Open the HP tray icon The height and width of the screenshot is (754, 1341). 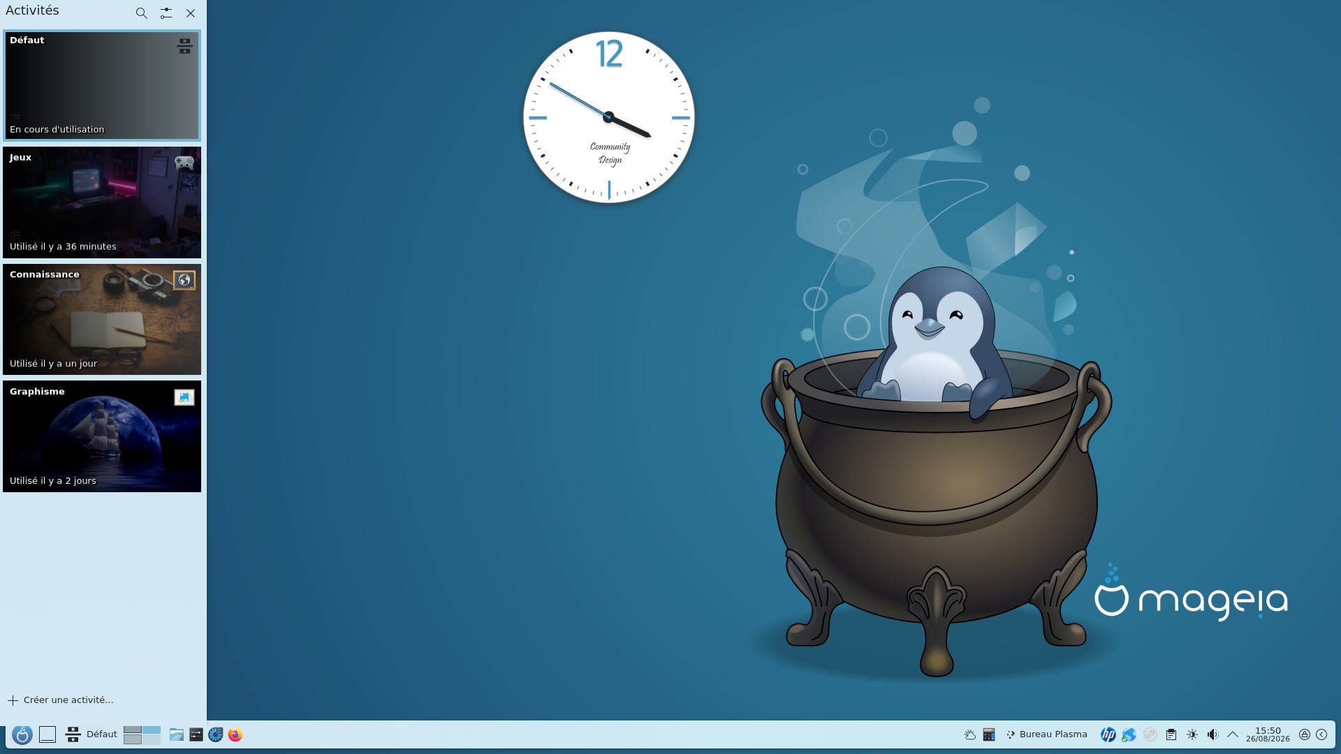[1108, 734]
